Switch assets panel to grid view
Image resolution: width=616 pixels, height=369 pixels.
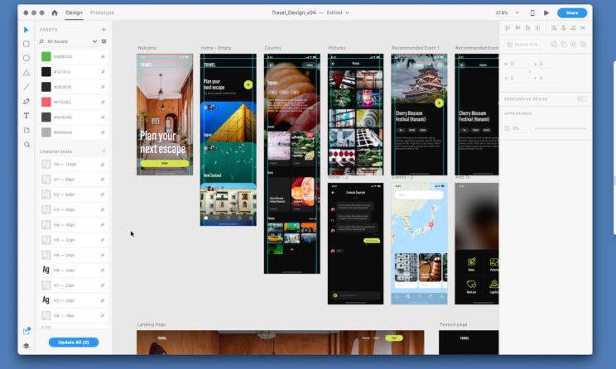point(104,41)
